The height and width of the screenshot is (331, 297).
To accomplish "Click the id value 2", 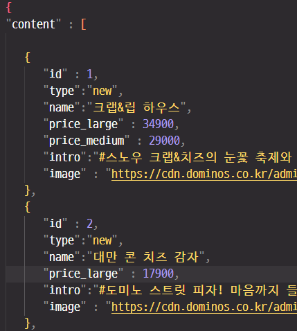I will pos(89,224).
